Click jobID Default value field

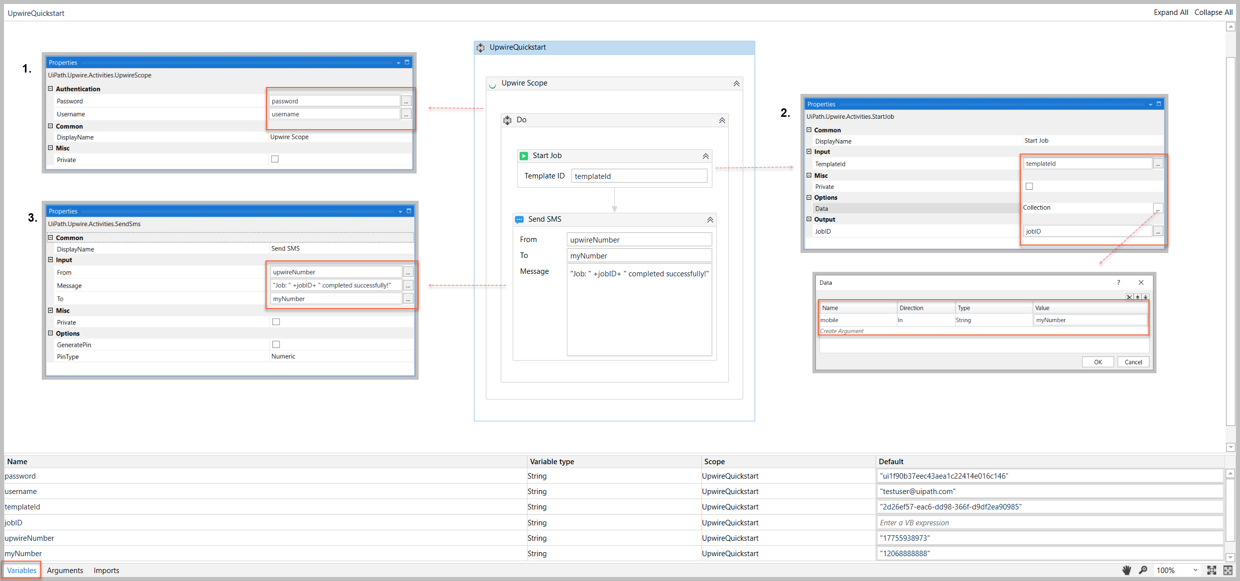pos(1050,522)
